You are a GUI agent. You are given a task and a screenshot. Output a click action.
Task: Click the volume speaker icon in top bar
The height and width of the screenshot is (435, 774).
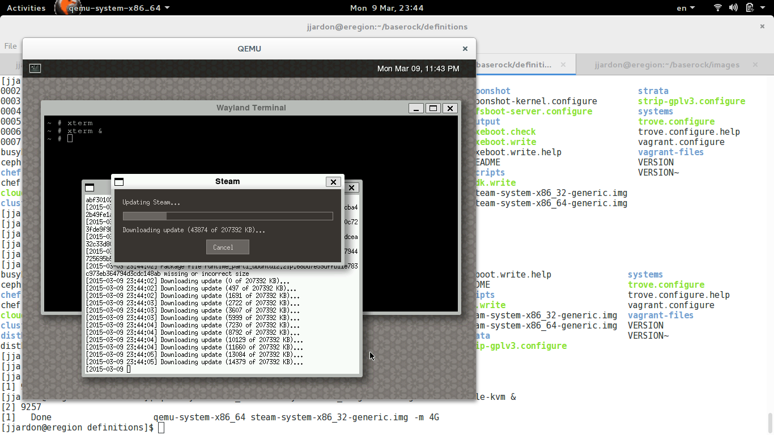pyautogui.click(x=733, y=8)
